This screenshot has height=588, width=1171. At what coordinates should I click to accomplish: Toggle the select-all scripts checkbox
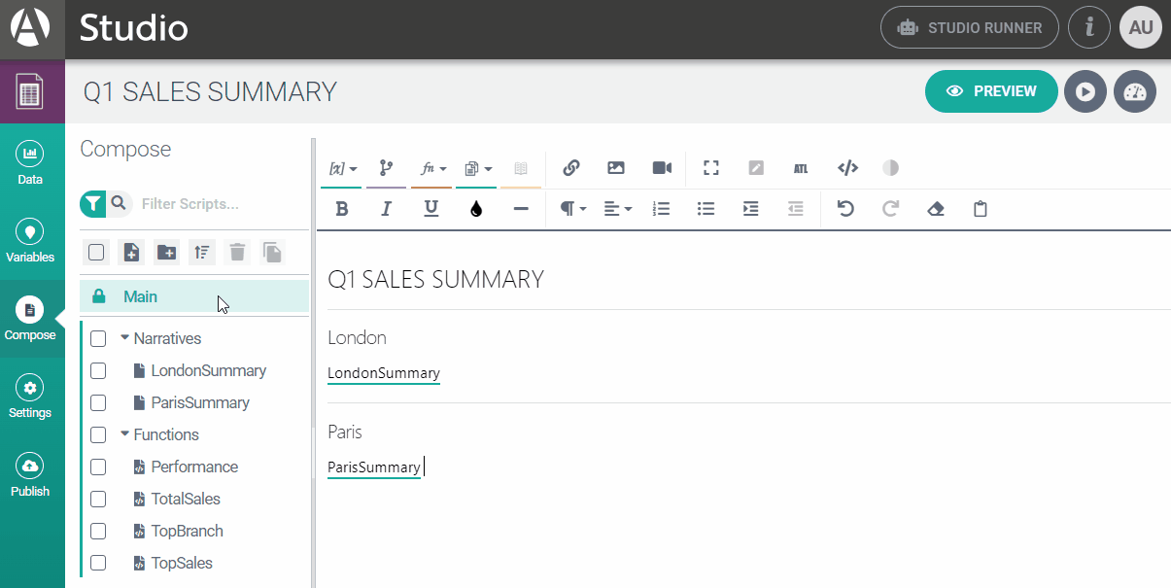click(96, 253)
